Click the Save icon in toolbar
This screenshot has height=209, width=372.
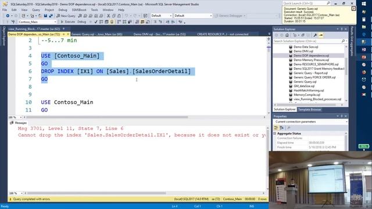click(x=45, y=16)
